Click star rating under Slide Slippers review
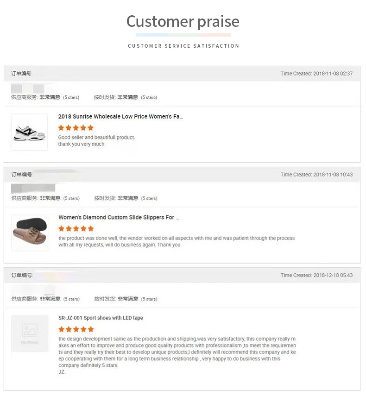Viewport: 366px width, 409px height. pyautogui.click(x=76, y=228)
